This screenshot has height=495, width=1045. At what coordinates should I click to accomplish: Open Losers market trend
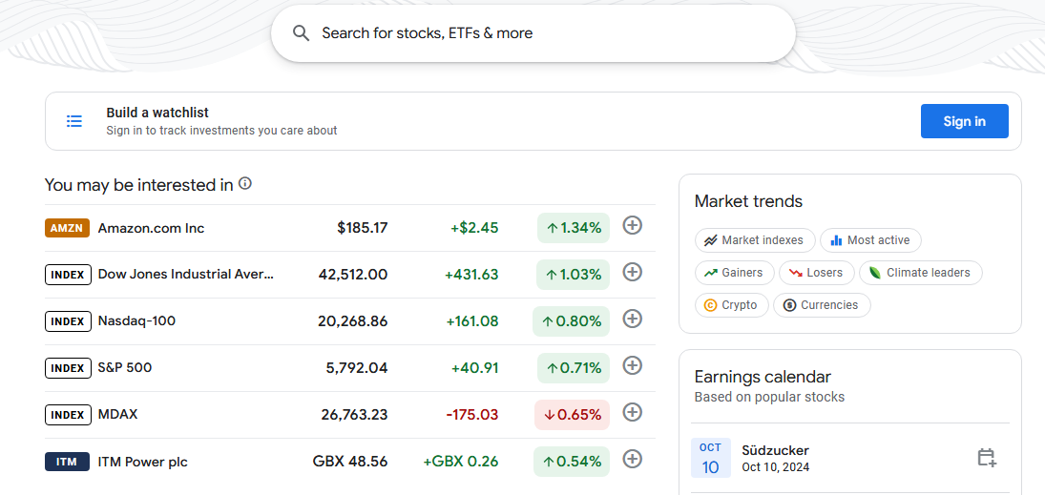816,273
